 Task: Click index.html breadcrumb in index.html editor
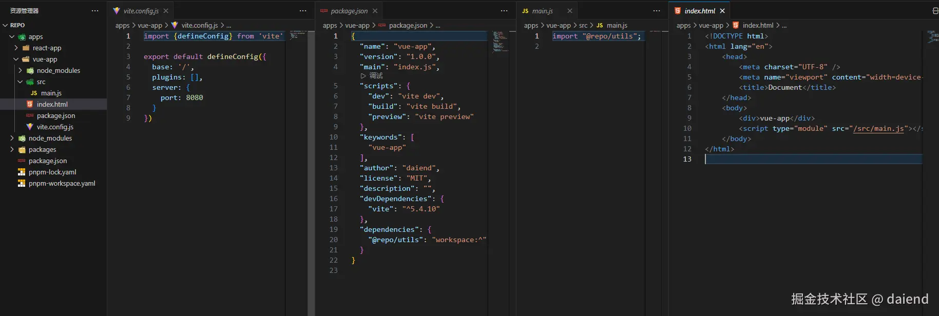pyautogui.click(x=758, y=25)
